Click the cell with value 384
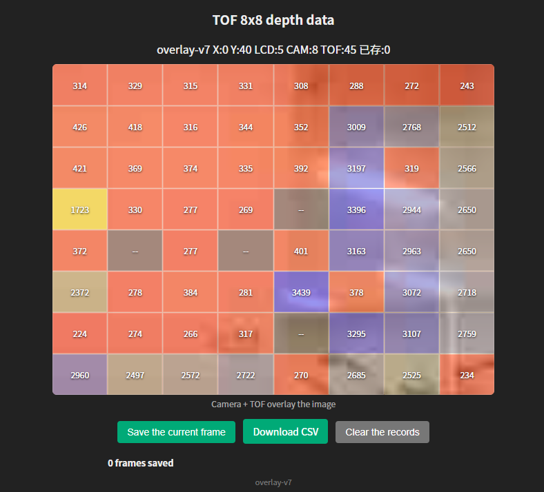 191,292
